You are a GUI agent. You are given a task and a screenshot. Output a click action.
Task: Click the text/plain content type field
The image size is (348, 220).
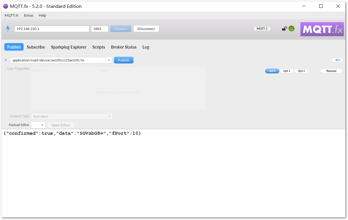(x=69, y=116)
